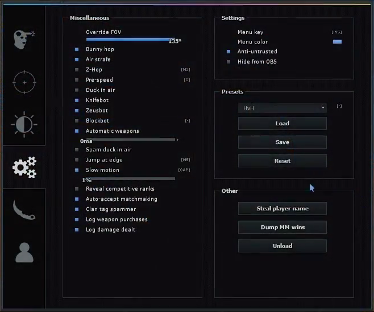Enable the Z-Hop checkbox
Viewport: 374px width, 312px height.
pos(77,70)
